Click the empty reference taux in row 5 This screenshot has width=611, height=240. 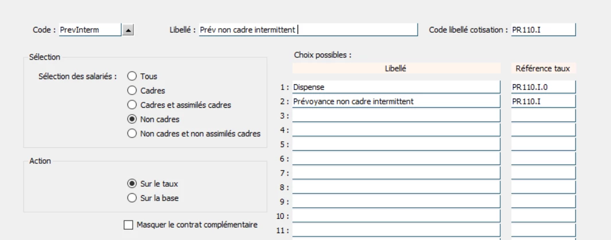[x=543, y=145]
